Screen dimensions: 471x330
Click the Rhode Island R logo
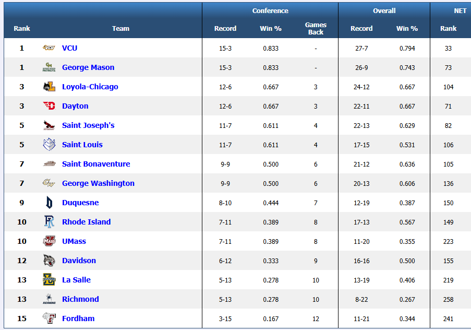pyautogui.click(x=49, y=222)
